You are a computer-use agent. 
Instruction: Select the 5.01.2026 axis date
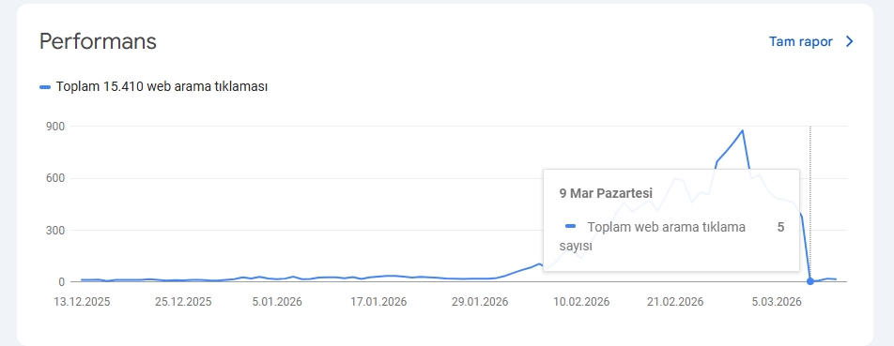pos(277,302)
